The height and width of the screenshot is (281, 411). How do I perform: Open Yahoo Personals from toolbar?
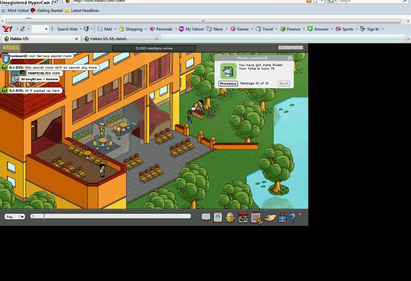point(161,29)
